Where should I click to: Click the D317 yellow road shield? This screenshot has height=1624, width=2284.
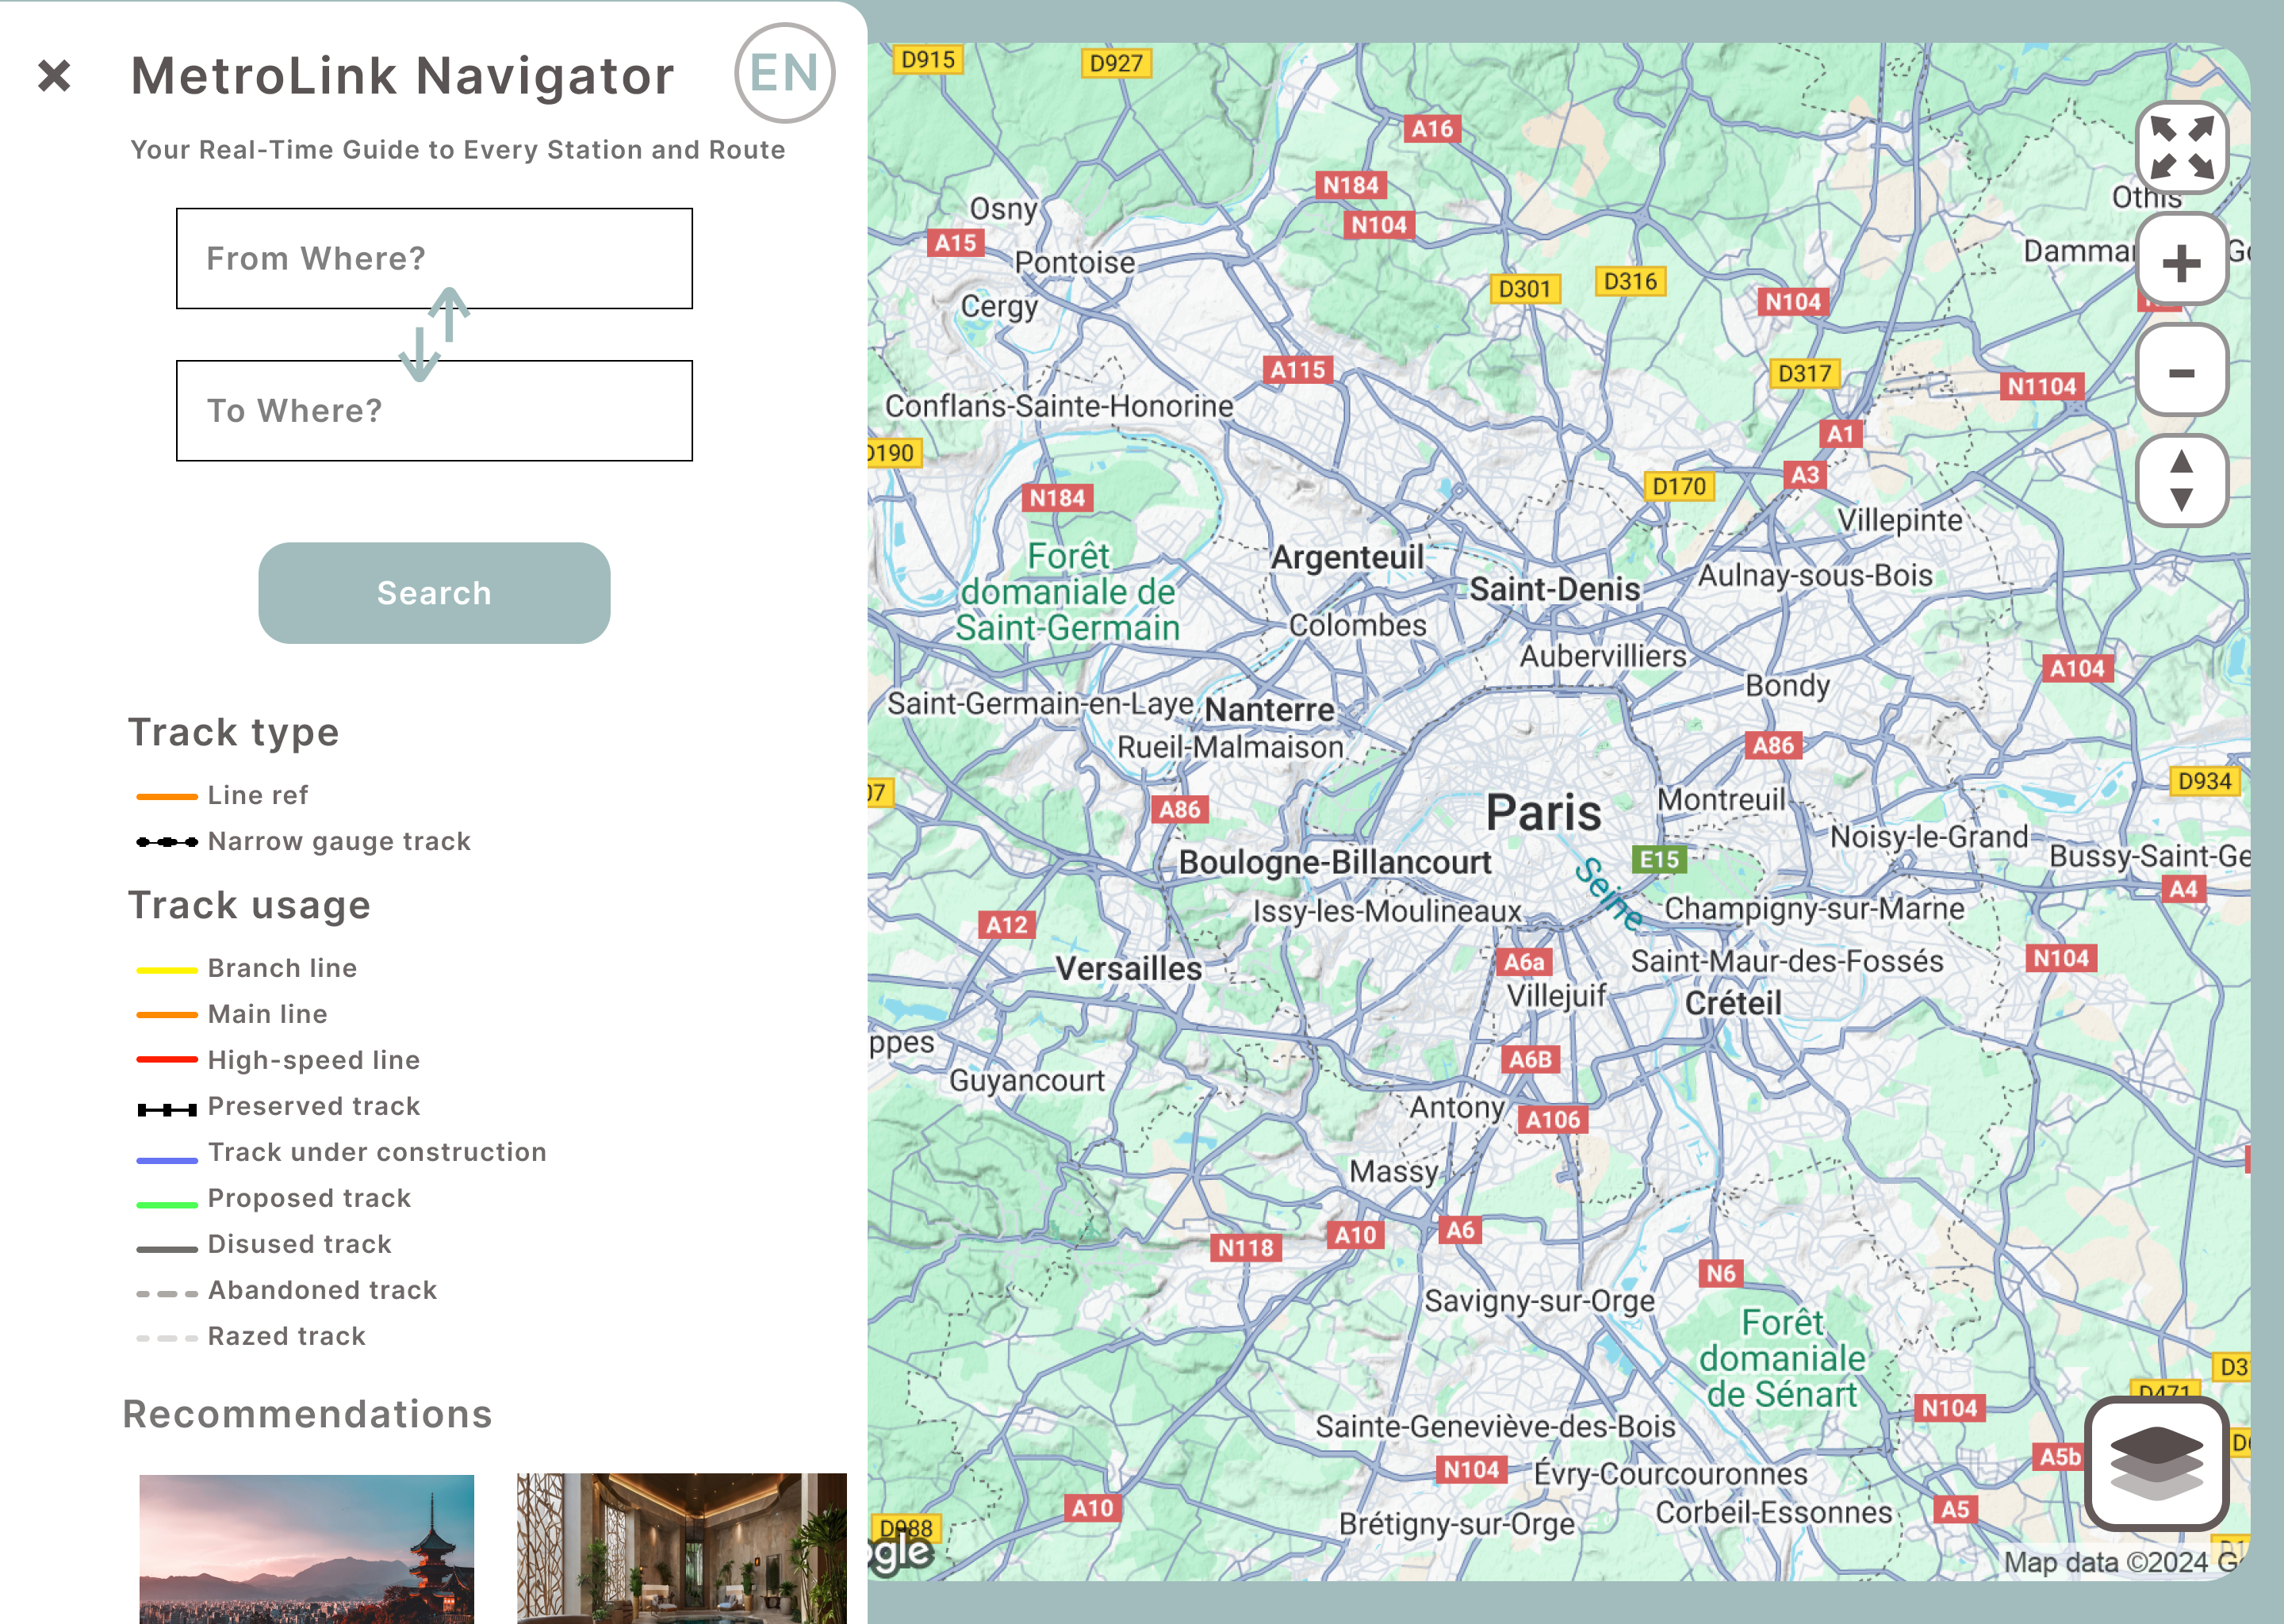(x=1805, y=373)
